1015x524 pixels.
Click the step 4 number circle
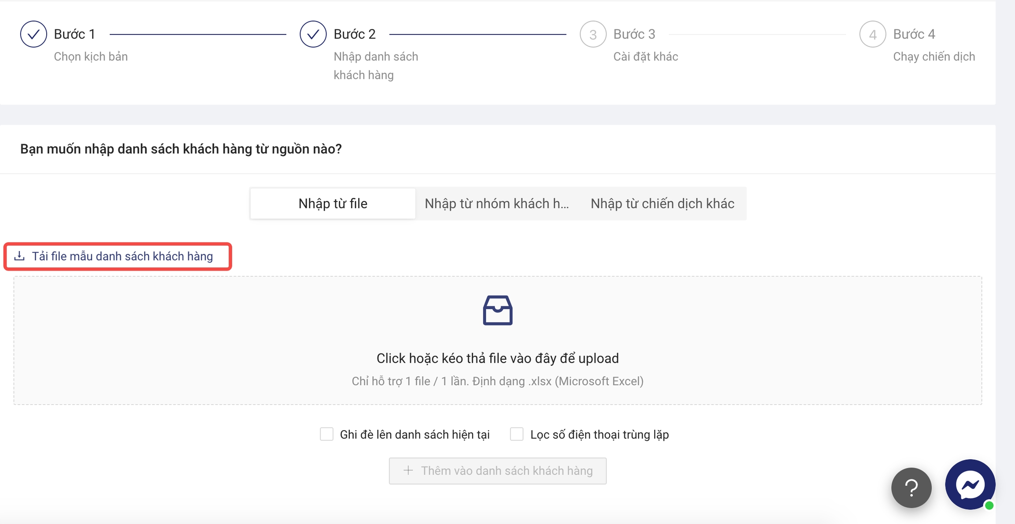point(872,34)
